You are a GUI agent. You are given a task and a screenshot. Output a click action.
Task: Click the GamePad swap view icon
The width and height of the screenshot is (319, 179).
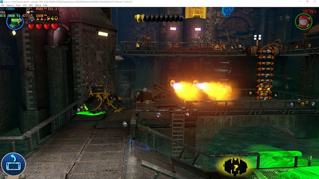click(x=13, y=164)
